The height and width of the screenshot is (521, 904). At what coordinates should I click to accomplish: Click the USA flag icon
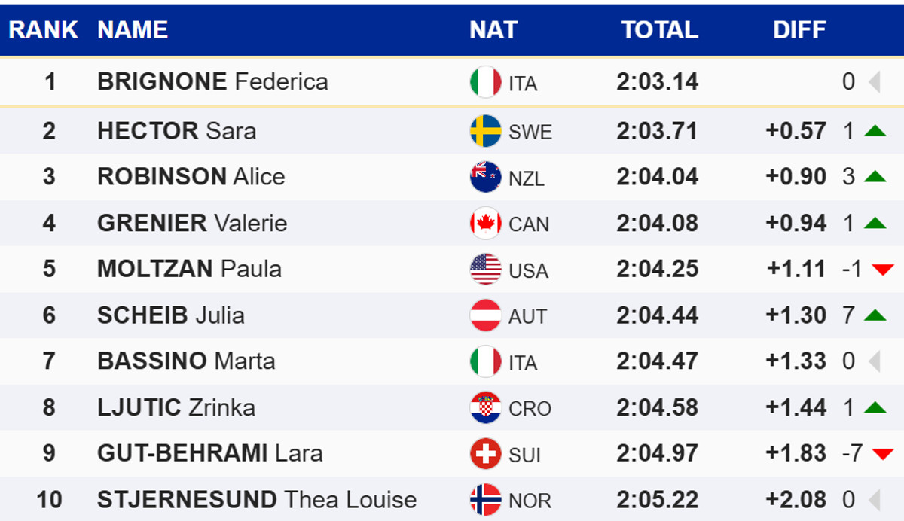(485, 270)
